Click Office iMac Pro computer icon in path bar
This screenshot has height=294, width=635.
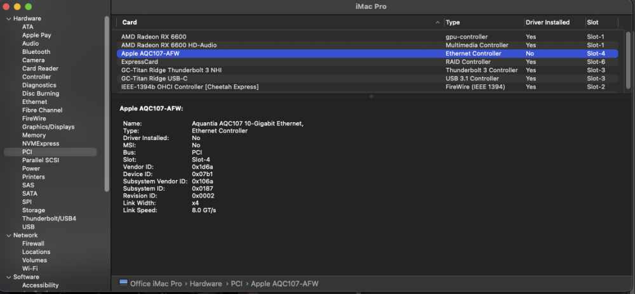124,283
